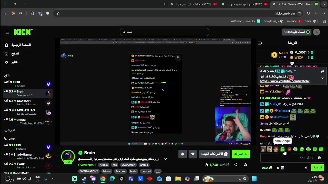Image resolution: width=328 pixels, height=184 pixels.
Task: Share the stream via share icon
Action: pyautogui.click(x=235, y=165)
